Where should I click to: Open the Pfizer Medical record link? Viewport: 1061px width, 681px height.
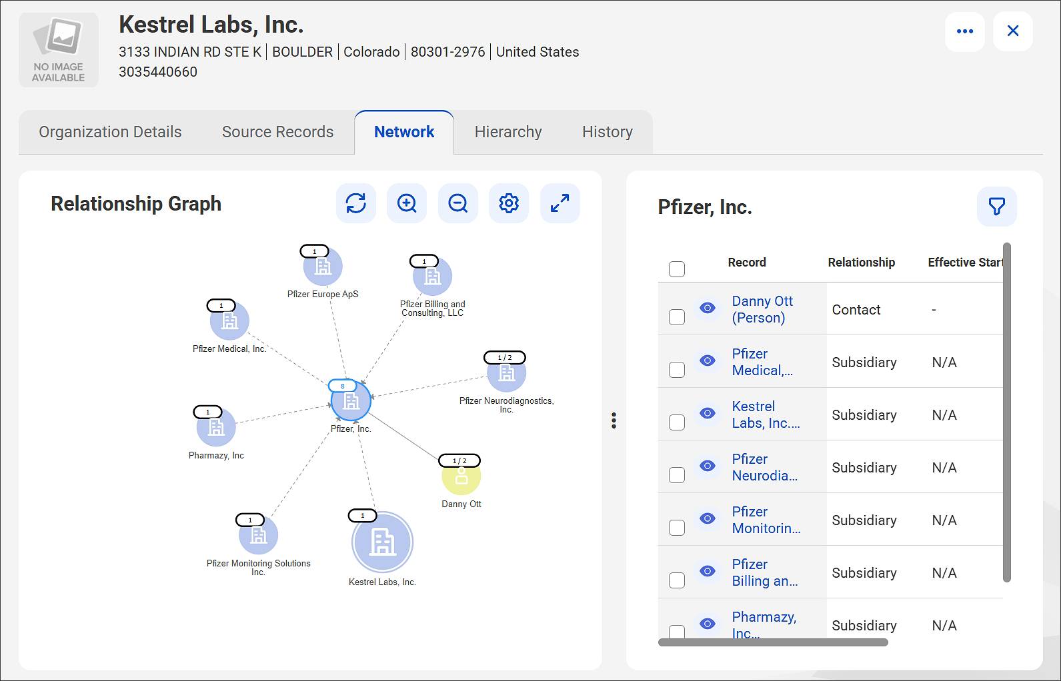tap(762, 362)
